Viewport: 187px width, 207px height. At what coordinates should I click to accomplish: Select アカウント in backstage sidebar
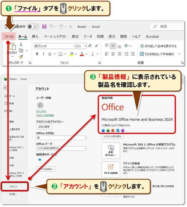coord(15,186)
